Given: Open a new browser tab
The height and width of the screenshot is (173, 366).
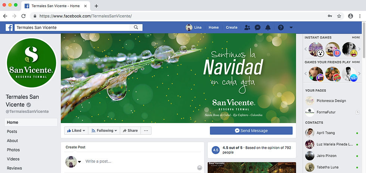Looking at the screenshot, I should pyautogui.click(x=96, y=6).
